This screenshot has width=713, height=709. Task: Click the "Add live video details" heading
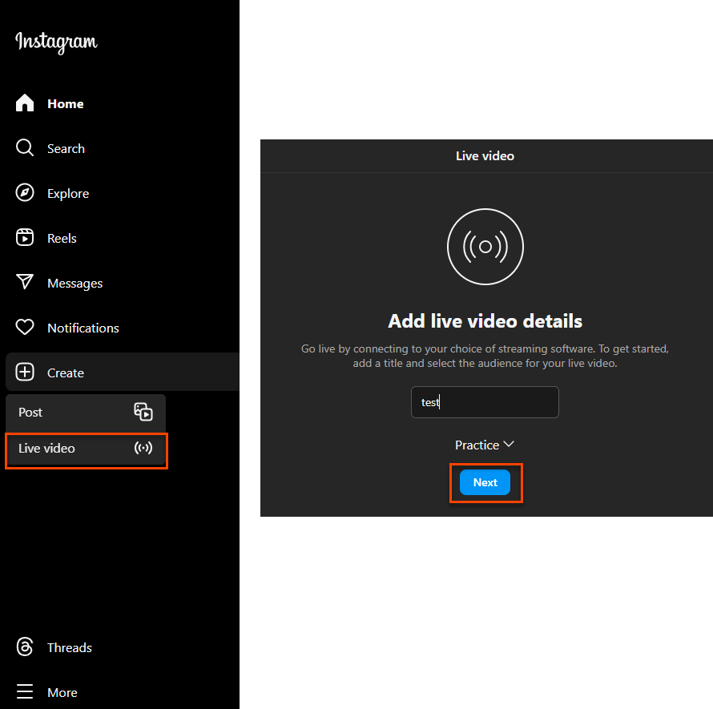click(x=485, y=321)
